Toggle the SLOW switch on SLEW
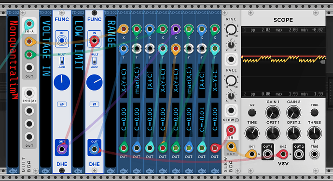The image size is (333, 181). 237,120
